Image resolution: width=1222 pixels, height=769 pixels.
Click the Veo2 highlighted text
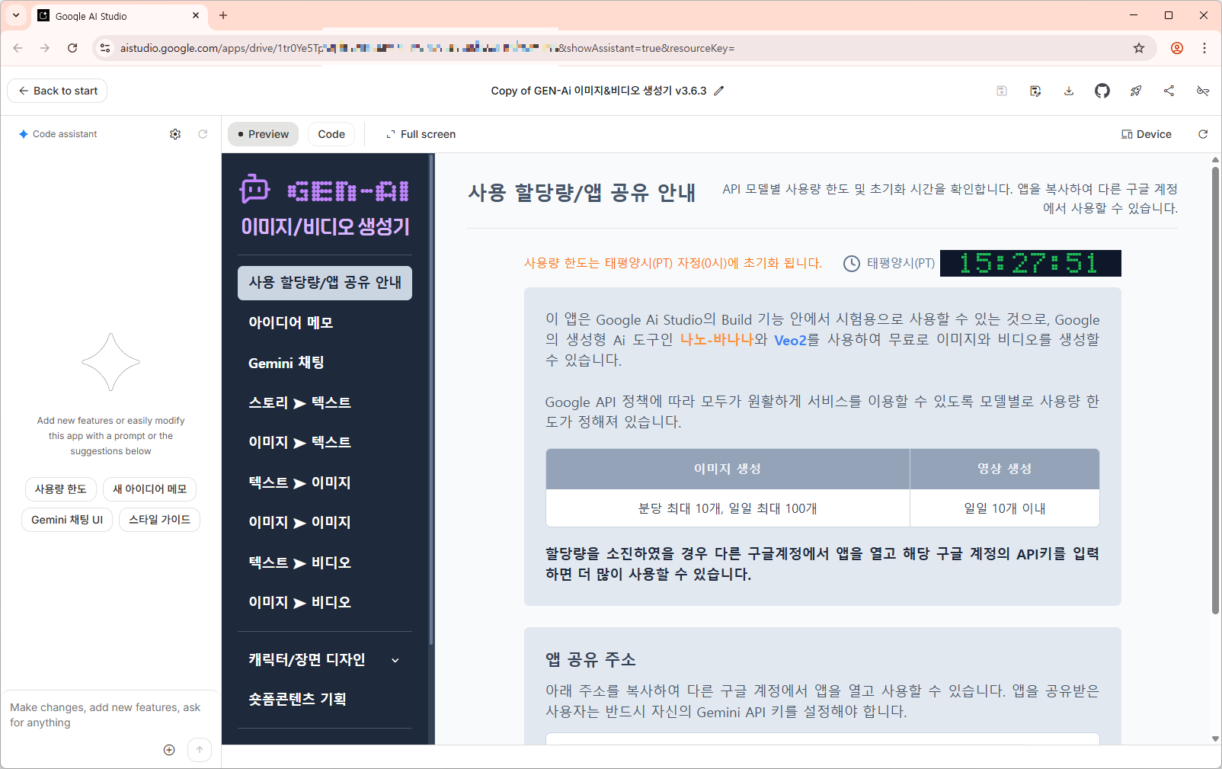790,341
